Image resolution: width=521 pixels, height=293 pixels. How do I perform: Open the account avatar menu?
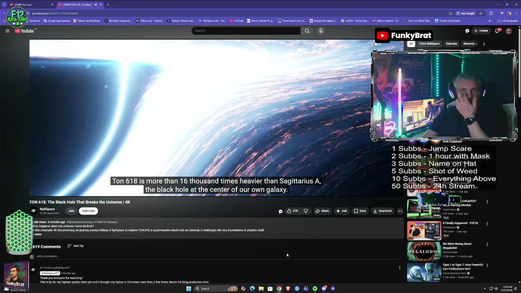tap(508, 31)
